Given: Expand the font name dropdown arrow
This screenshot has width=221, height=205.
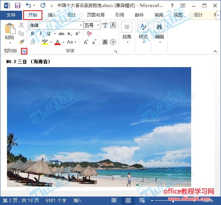Looking at the screenshot, I should point(81,25).
